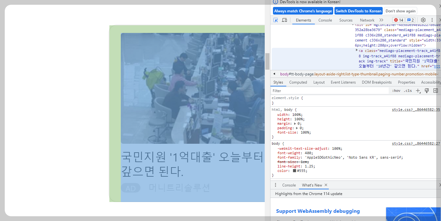Click 'Highlights from the Chrome 114 update' text
Screen dimensions: 441x221
point(308,194)
